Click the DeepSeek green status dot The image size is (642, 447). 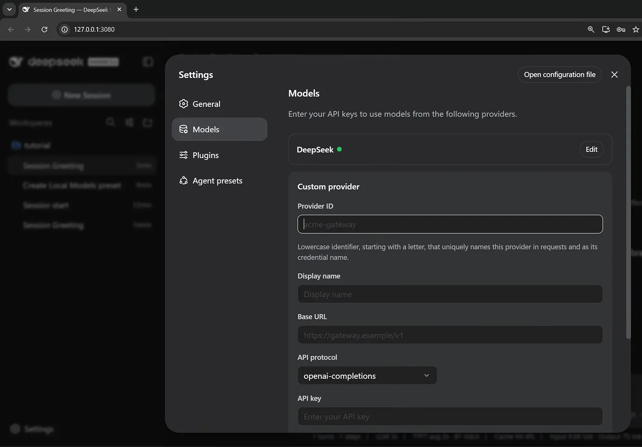click(x=339, y=149)
